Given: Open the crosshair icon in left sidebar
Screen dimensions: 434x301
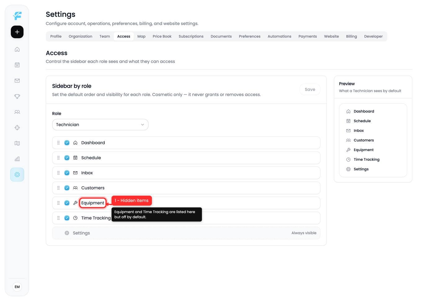Looking at the screenshot, I should click(17, 128).
